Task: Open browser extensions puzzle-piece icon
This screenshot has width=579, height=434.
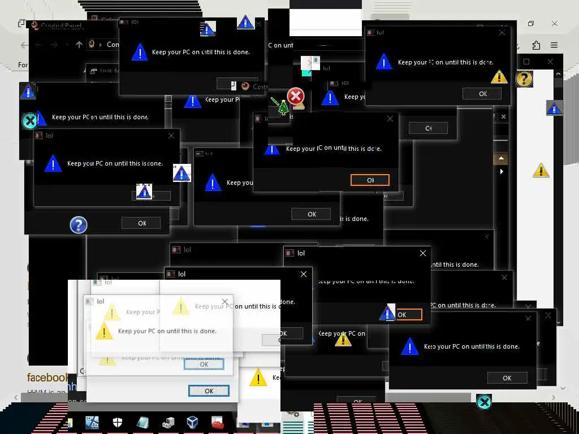Action: [x=536, y=45]
